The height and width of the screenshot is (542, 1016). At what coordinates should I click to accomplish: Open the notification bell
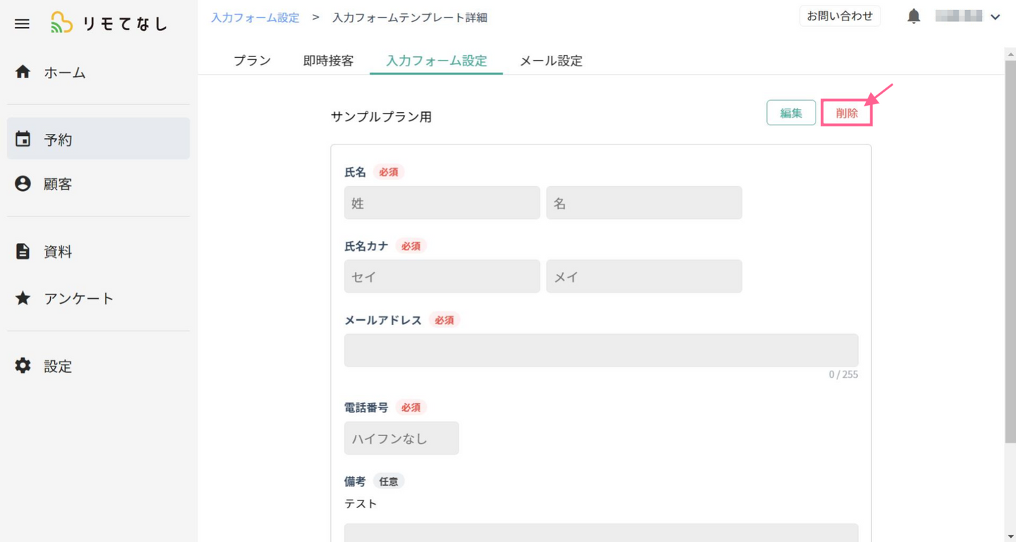(x=914, y=17)
